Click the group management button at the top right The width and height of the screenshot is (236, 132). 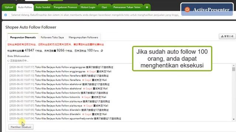[227, 36]
